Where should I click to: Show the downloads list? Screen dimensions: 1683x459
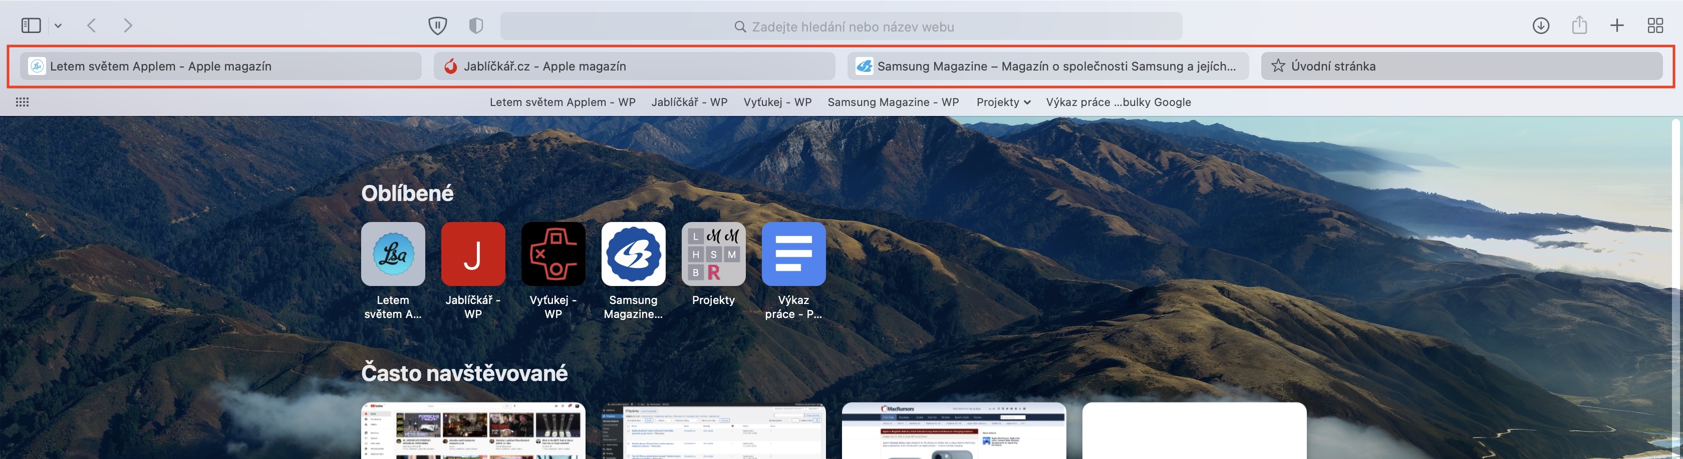point(1541,25)
